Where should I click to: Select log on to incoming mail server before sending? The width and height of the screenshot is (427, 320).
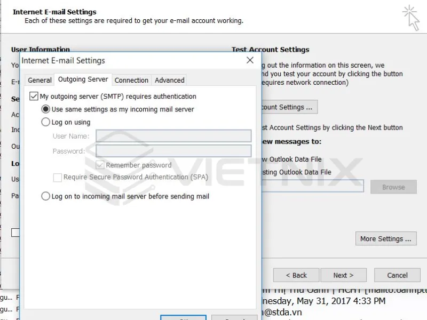coord(46,196)
